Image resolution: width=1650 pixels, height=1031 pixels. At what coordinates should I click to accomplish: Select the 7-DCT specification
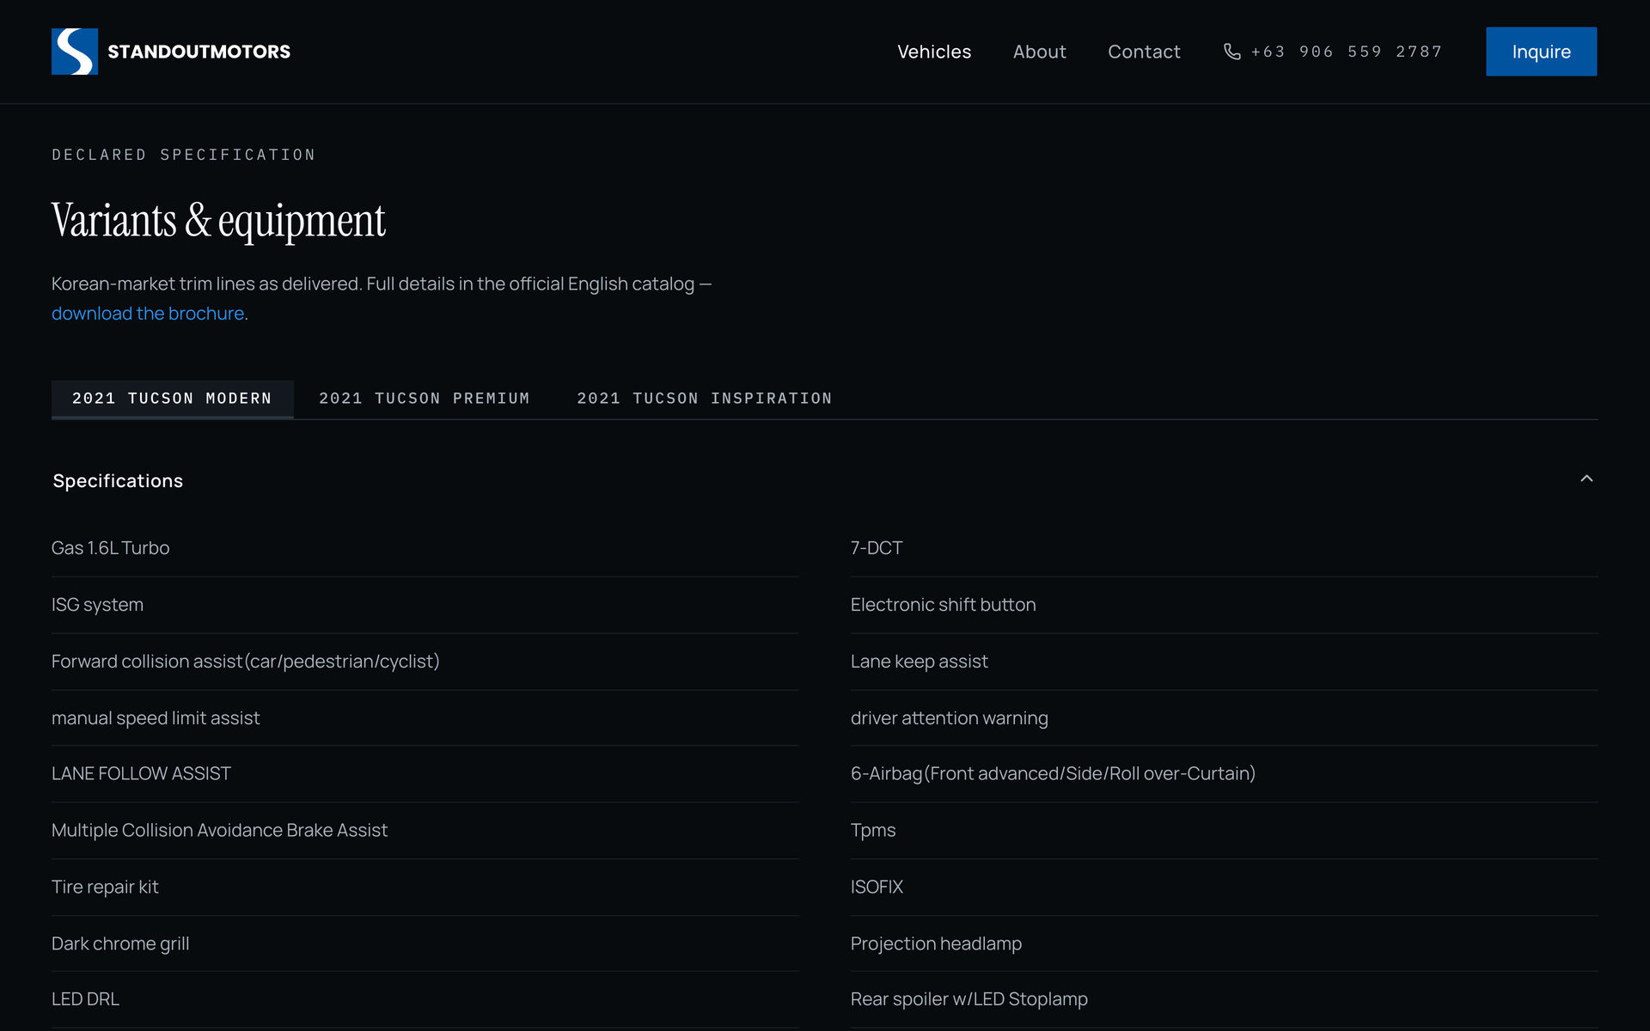pyautogui.click(x=1224, y=548)
